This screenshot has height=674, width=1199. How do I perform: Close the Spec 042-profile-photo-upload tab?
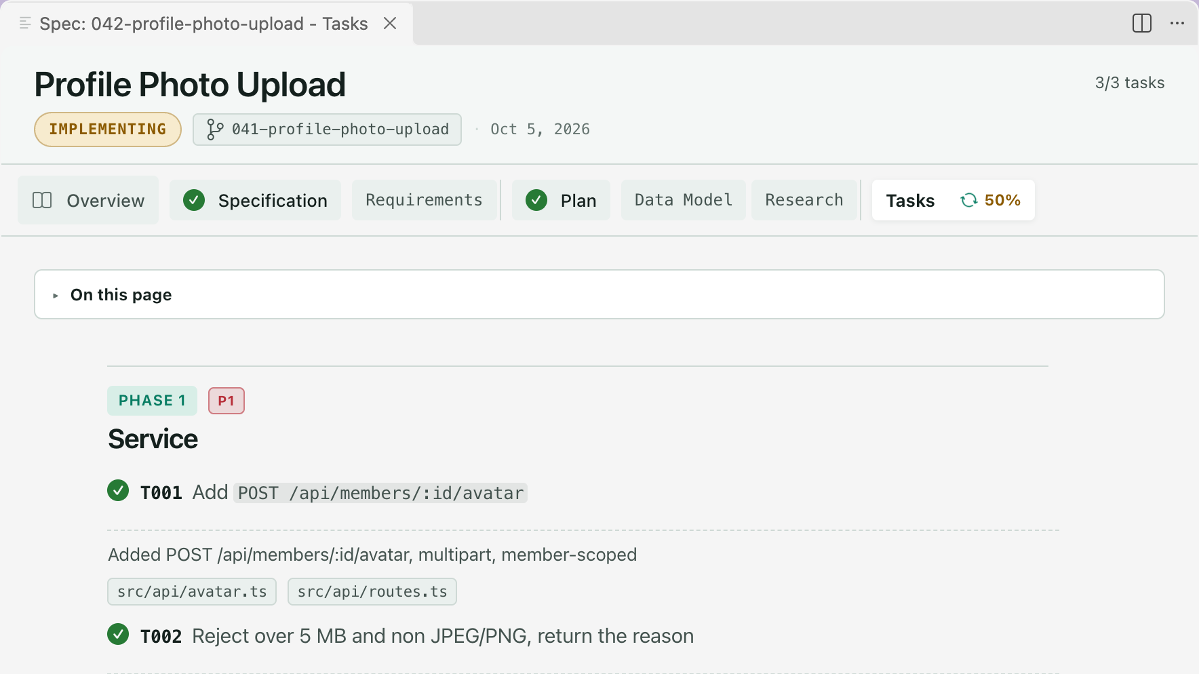pyautogui.click(x=390, y=23)
